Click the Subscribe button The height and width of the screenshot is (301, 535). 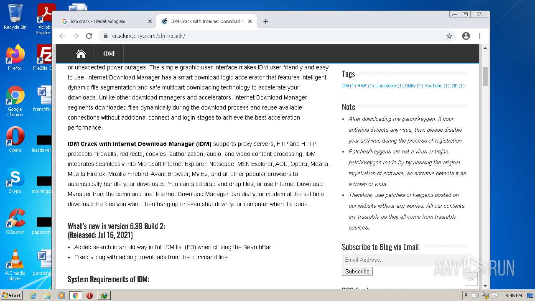coord(357,271)
